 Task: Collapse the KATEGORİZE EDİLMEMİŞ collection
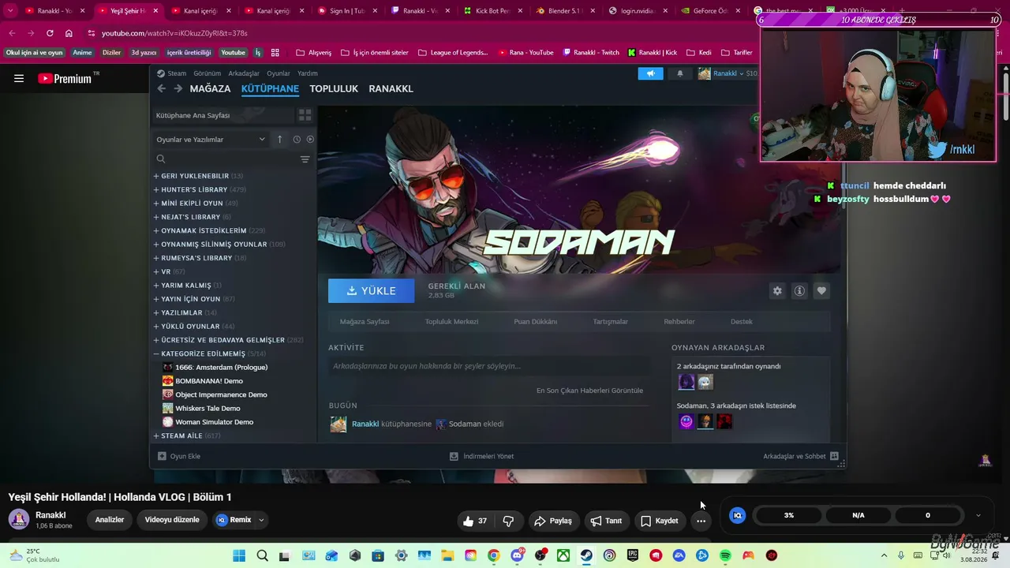point(156,353)
